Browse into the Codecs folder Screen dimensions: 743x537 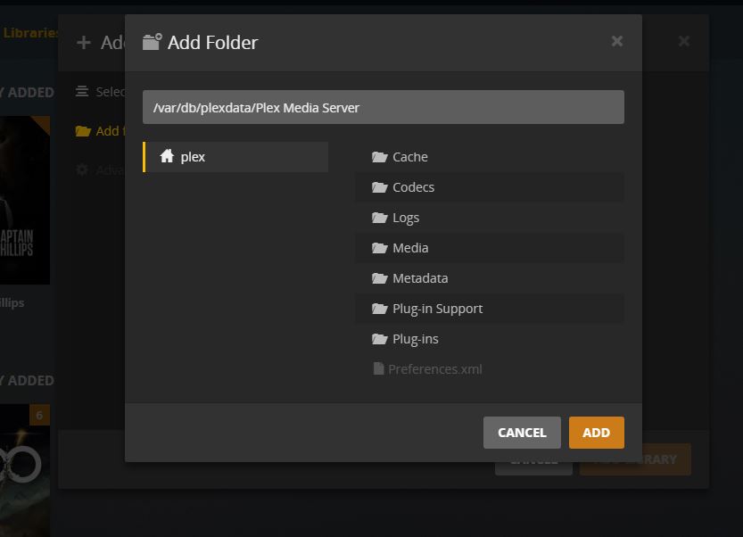click(414, 187)
